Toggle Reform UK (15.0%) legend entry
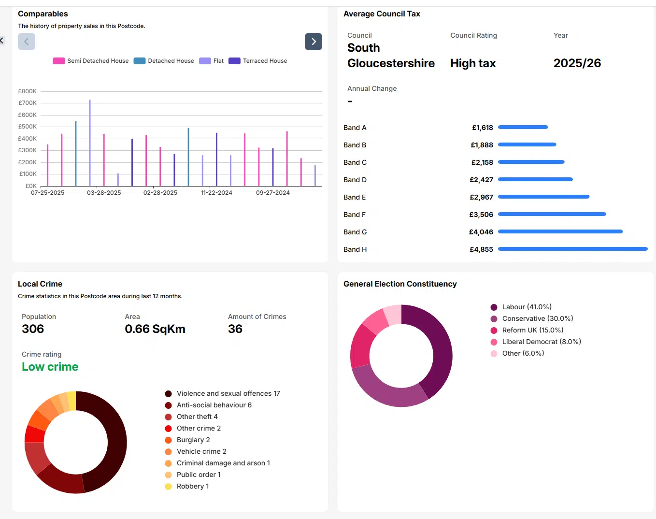Image resolution: width=656 pixels, height=519 pixels. pyautogui.click(x=527, y=330)
